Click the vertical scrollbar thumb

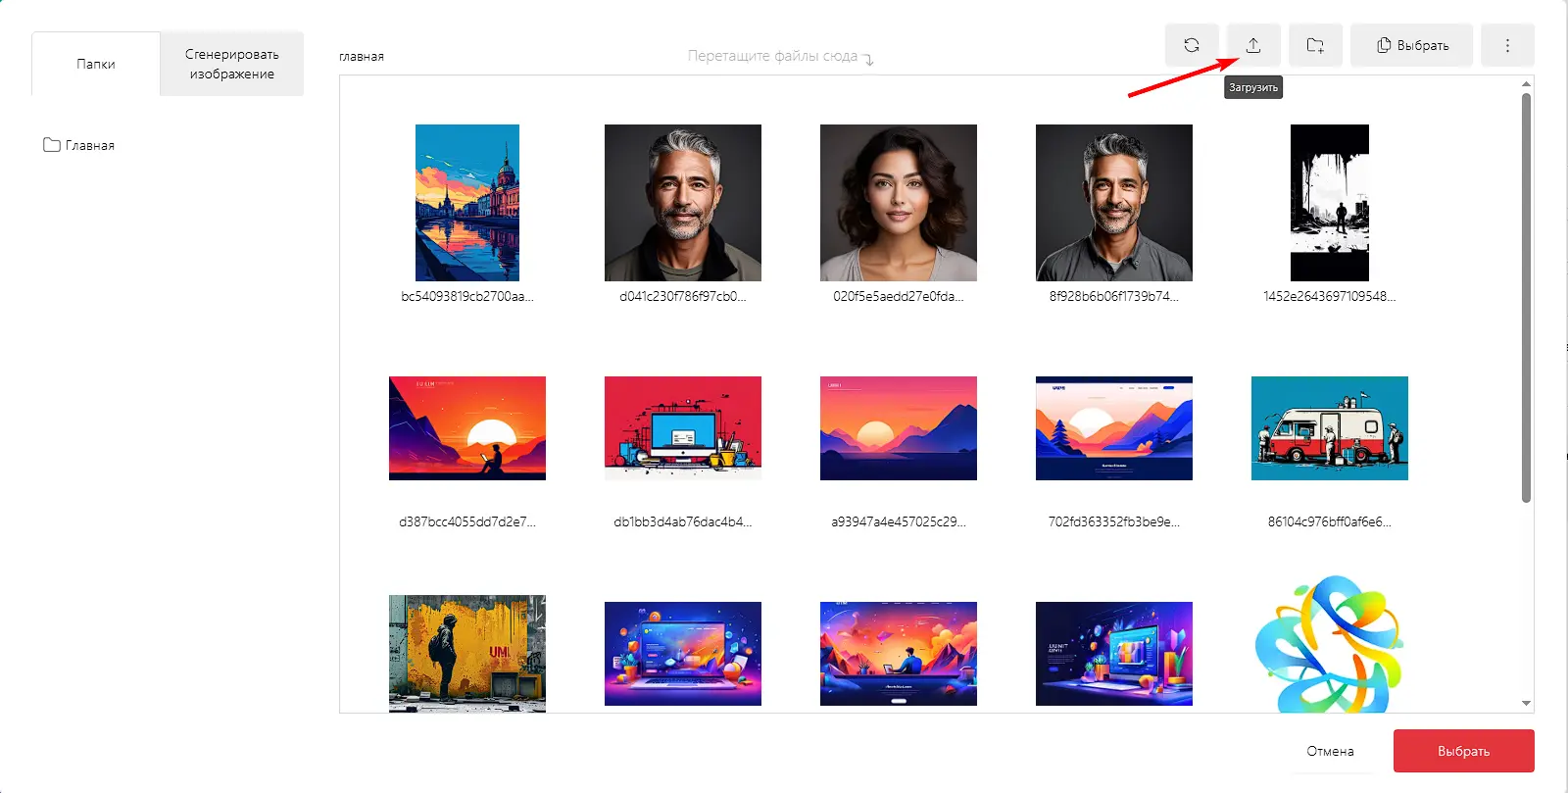pyautogui.click(x=1526, y=297)
